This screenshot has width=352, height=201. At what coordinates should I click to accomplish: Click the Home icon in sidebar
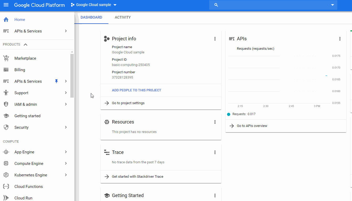tap(6, 20)
